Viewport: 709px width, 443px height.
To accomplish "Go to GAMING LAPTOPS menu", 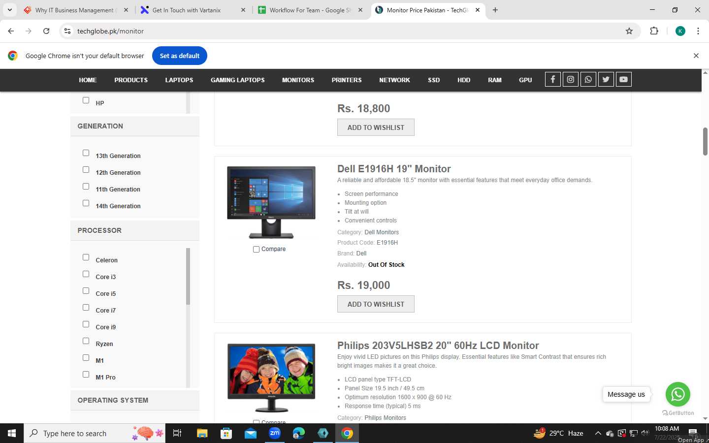I will [238, 80].
